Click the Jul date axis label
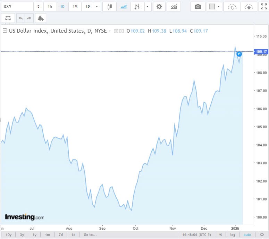This screenshot has width=269, height=239. point(32,228)
